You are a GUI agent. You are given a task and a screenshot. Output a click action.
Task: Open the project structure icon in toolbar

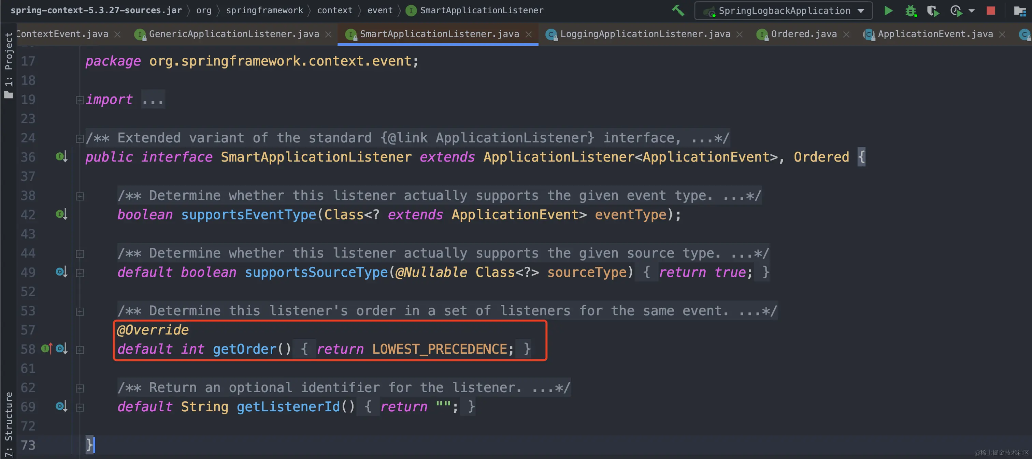pos(1020,11)
